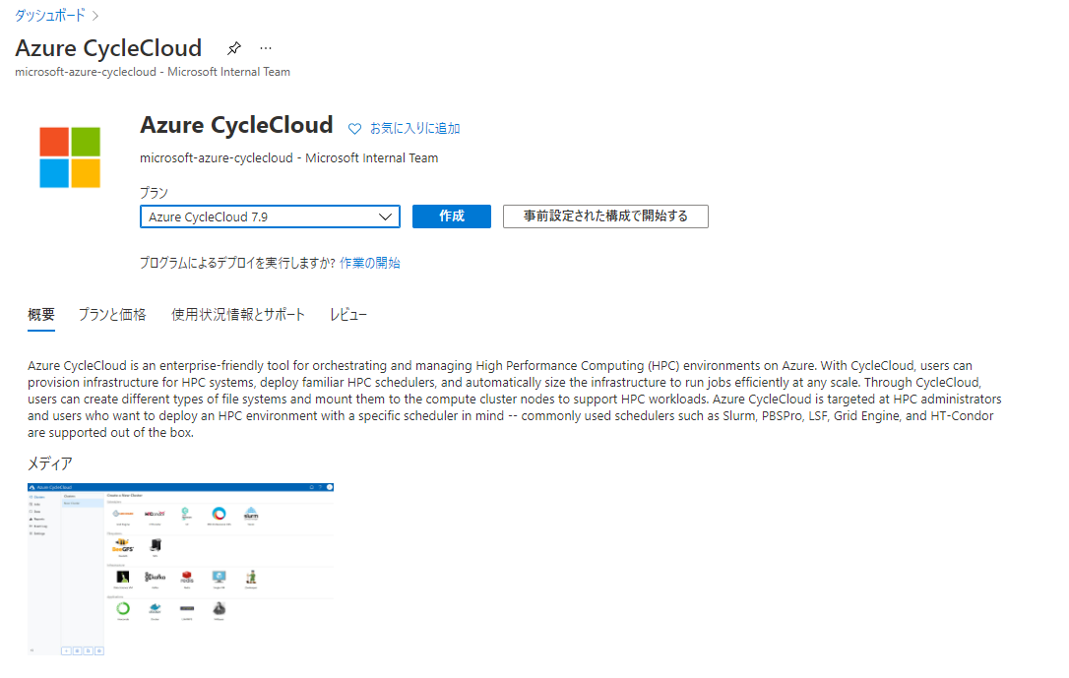Open the Azure CycleCloud 7.9 plan selector

270,216
